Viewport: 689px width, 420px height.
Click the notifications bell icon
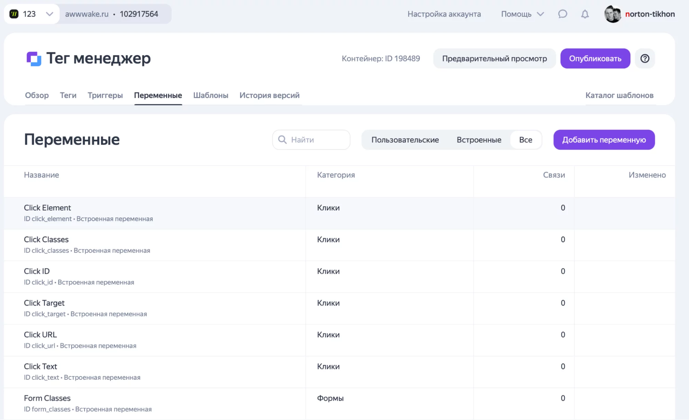[585, 14]
